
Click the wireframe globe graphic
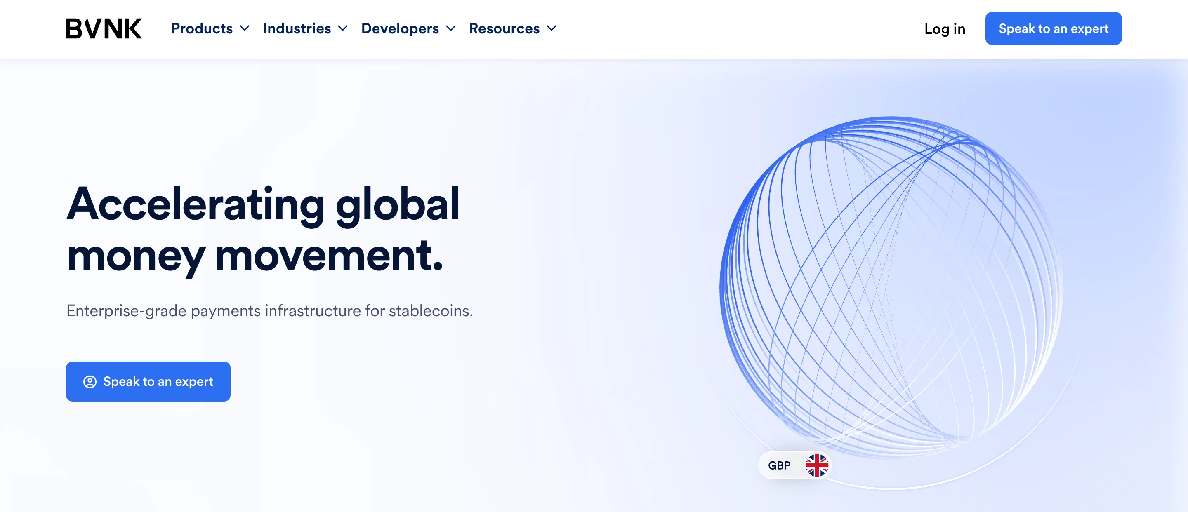click(891, 288)
